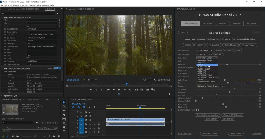Switch to the Export XML tab
This screenshot has height=139, width=265.
tap(208, 23)
